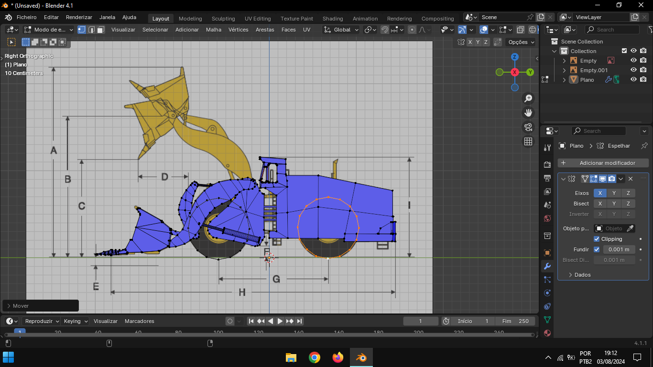Select face selection mode
Screen dimensions: 653x367
pyautogui.click(x=101, y=30)
